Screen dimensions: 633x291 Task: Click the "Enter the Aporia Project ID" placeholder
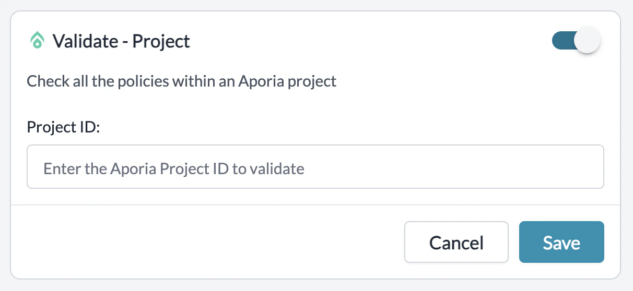(x=173, y=168)
